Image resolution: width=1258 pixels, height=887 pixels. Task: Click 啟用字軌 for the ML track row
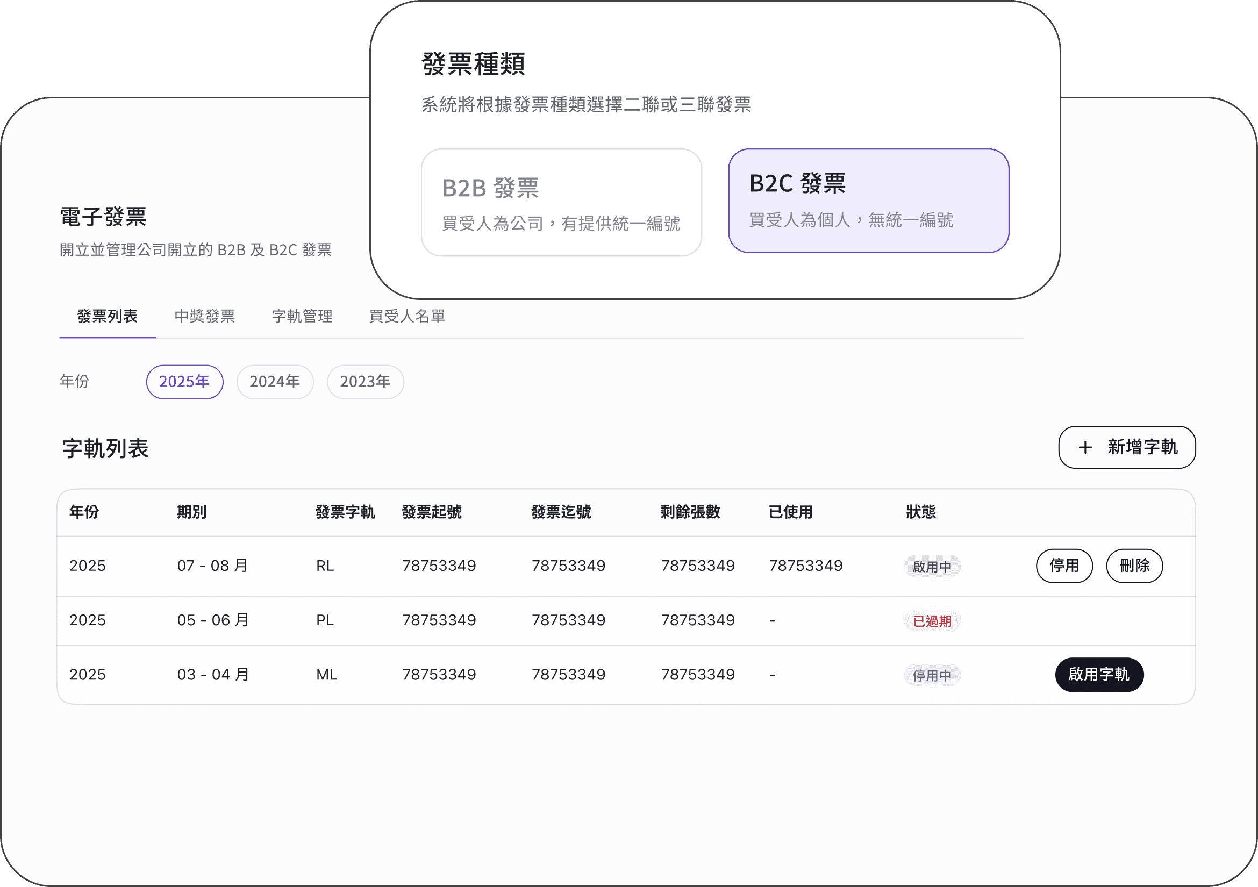(x=1099, y=675)
